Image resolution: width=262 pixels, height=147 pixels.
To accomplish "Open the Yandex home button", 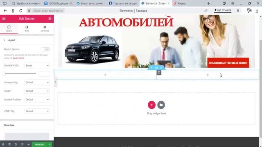I will tap(13, 11).
